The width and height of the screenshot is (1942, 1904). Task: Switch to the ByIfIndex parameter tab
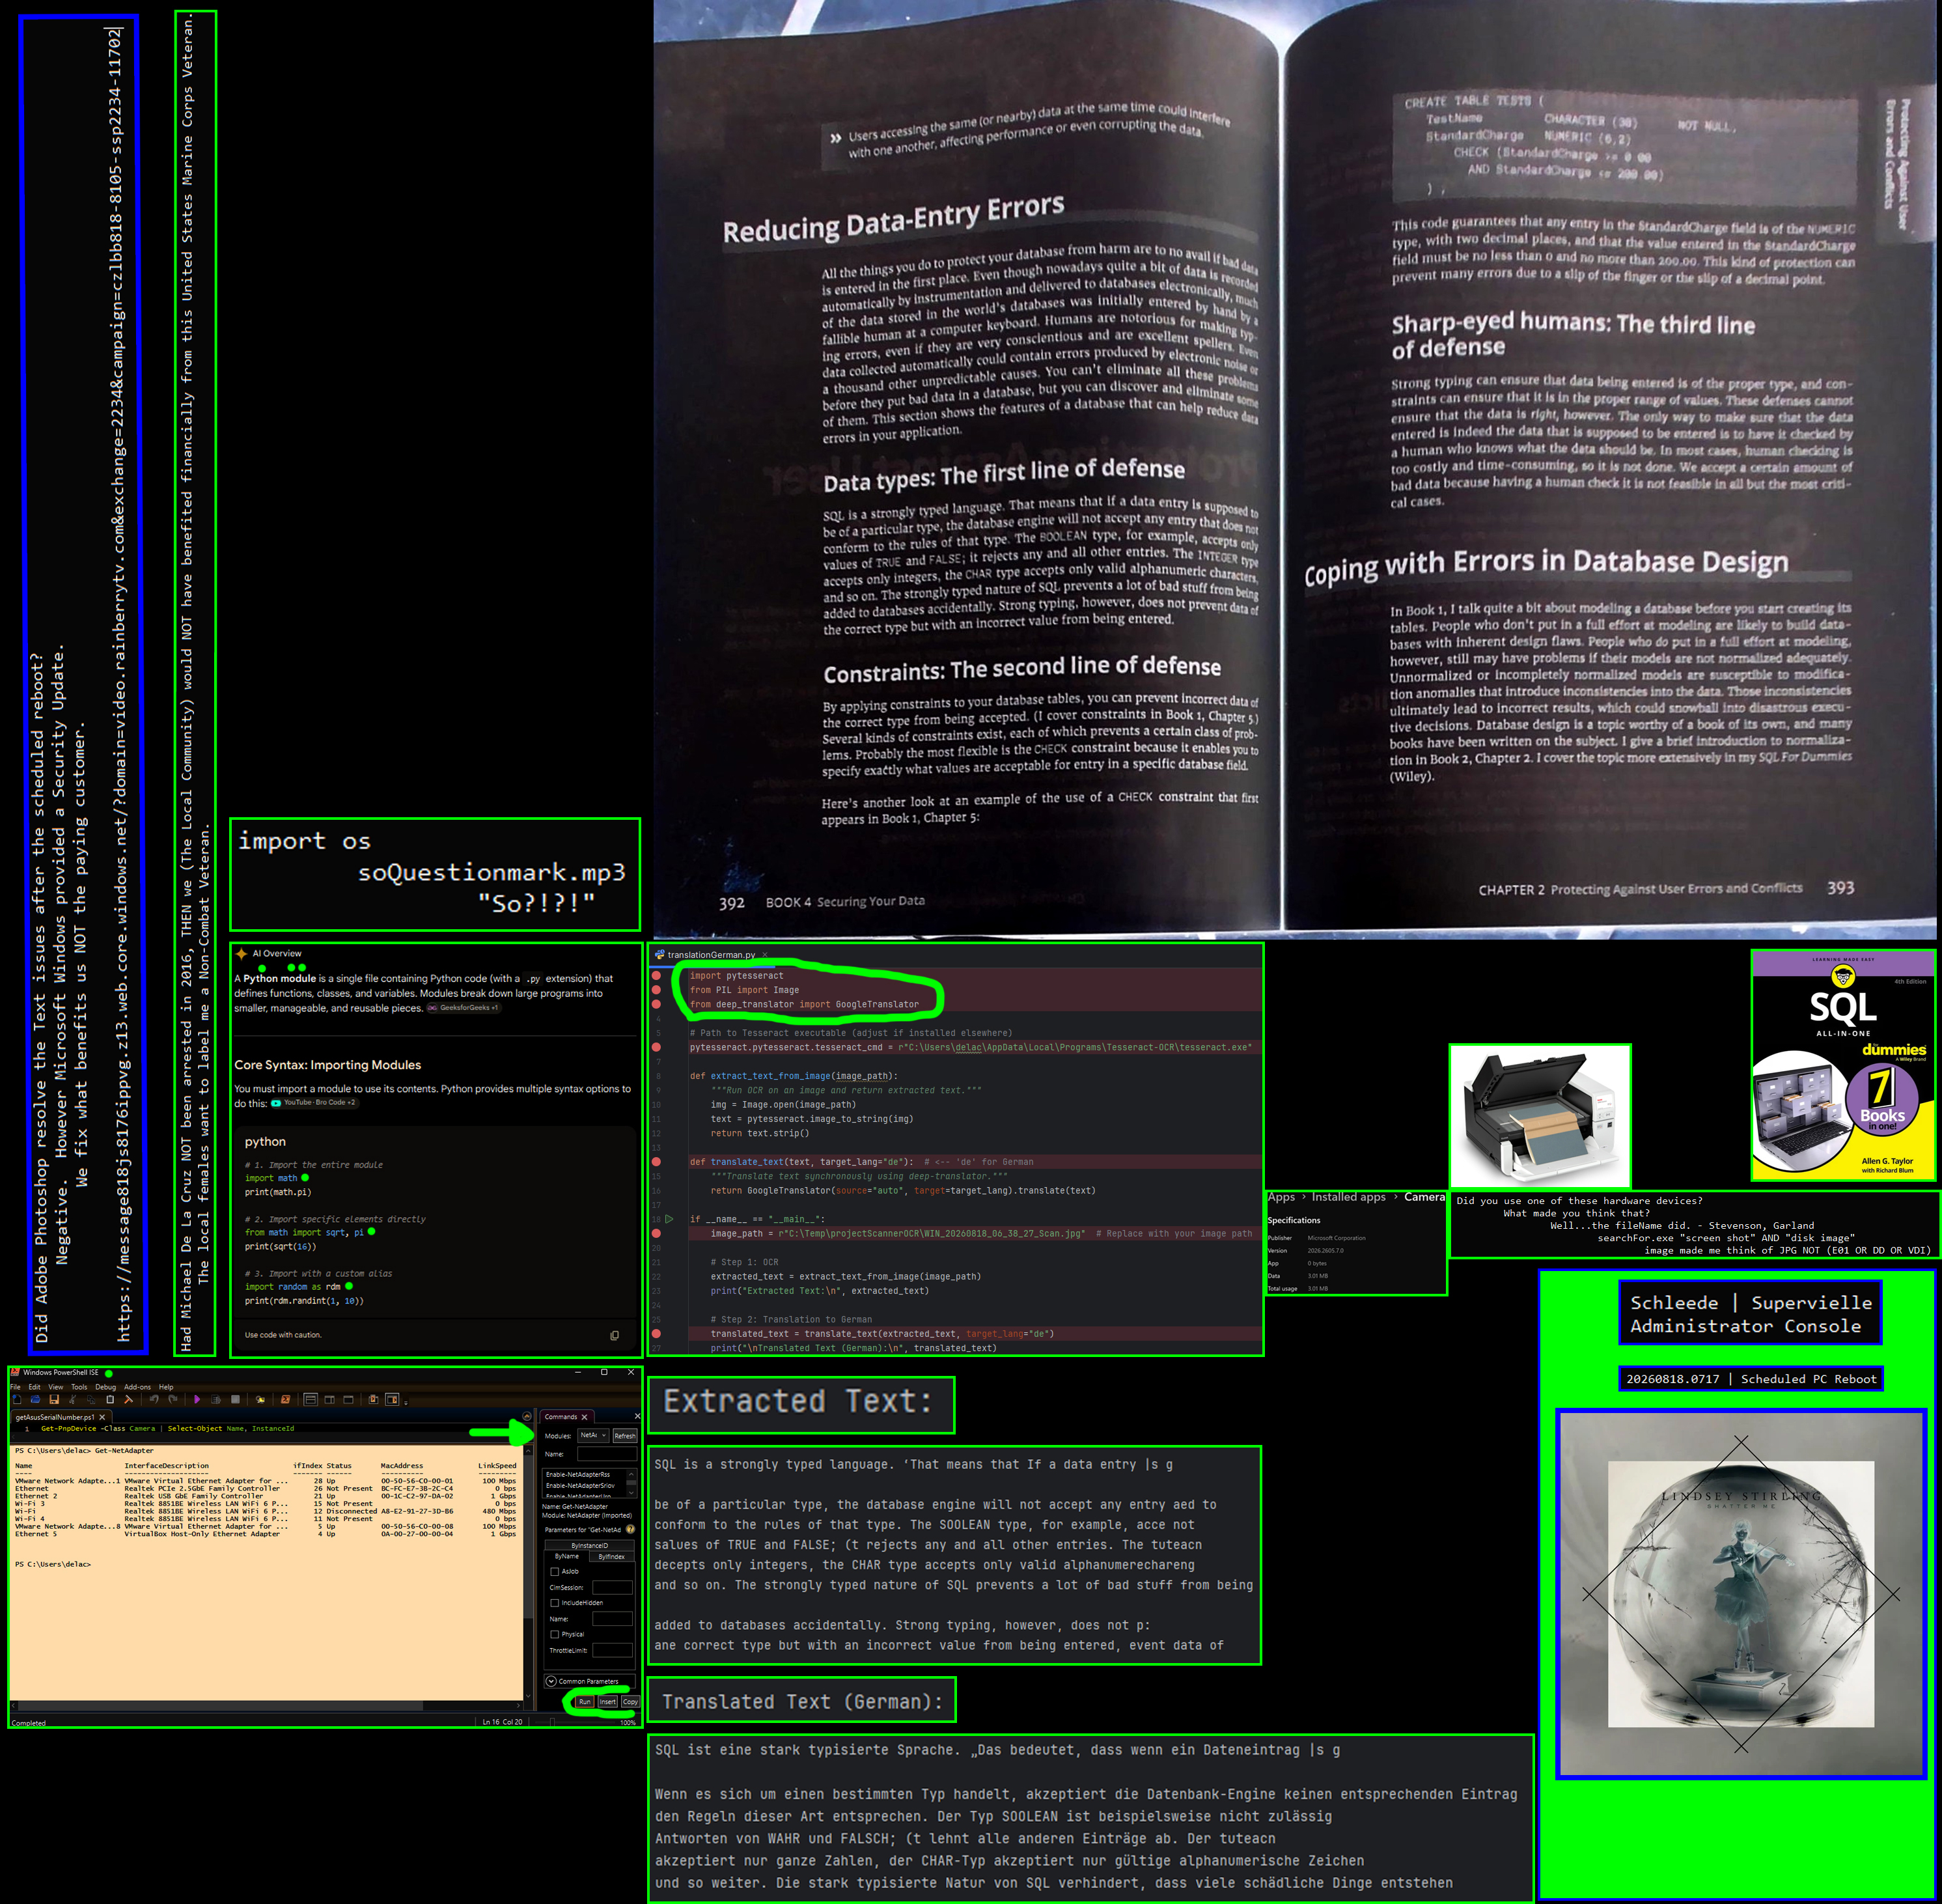pos(612,1557)
